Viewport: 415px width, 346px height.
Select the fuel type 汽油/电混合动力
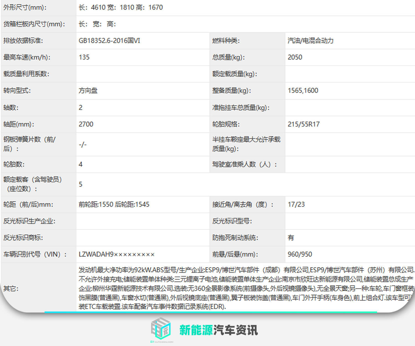point(310,41)
